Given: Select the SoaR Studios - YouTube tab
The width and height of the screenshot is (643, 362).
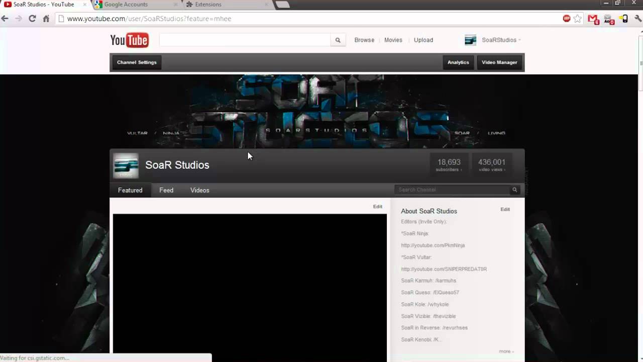Looking at the screenshot, I should [x=43, y=5].
